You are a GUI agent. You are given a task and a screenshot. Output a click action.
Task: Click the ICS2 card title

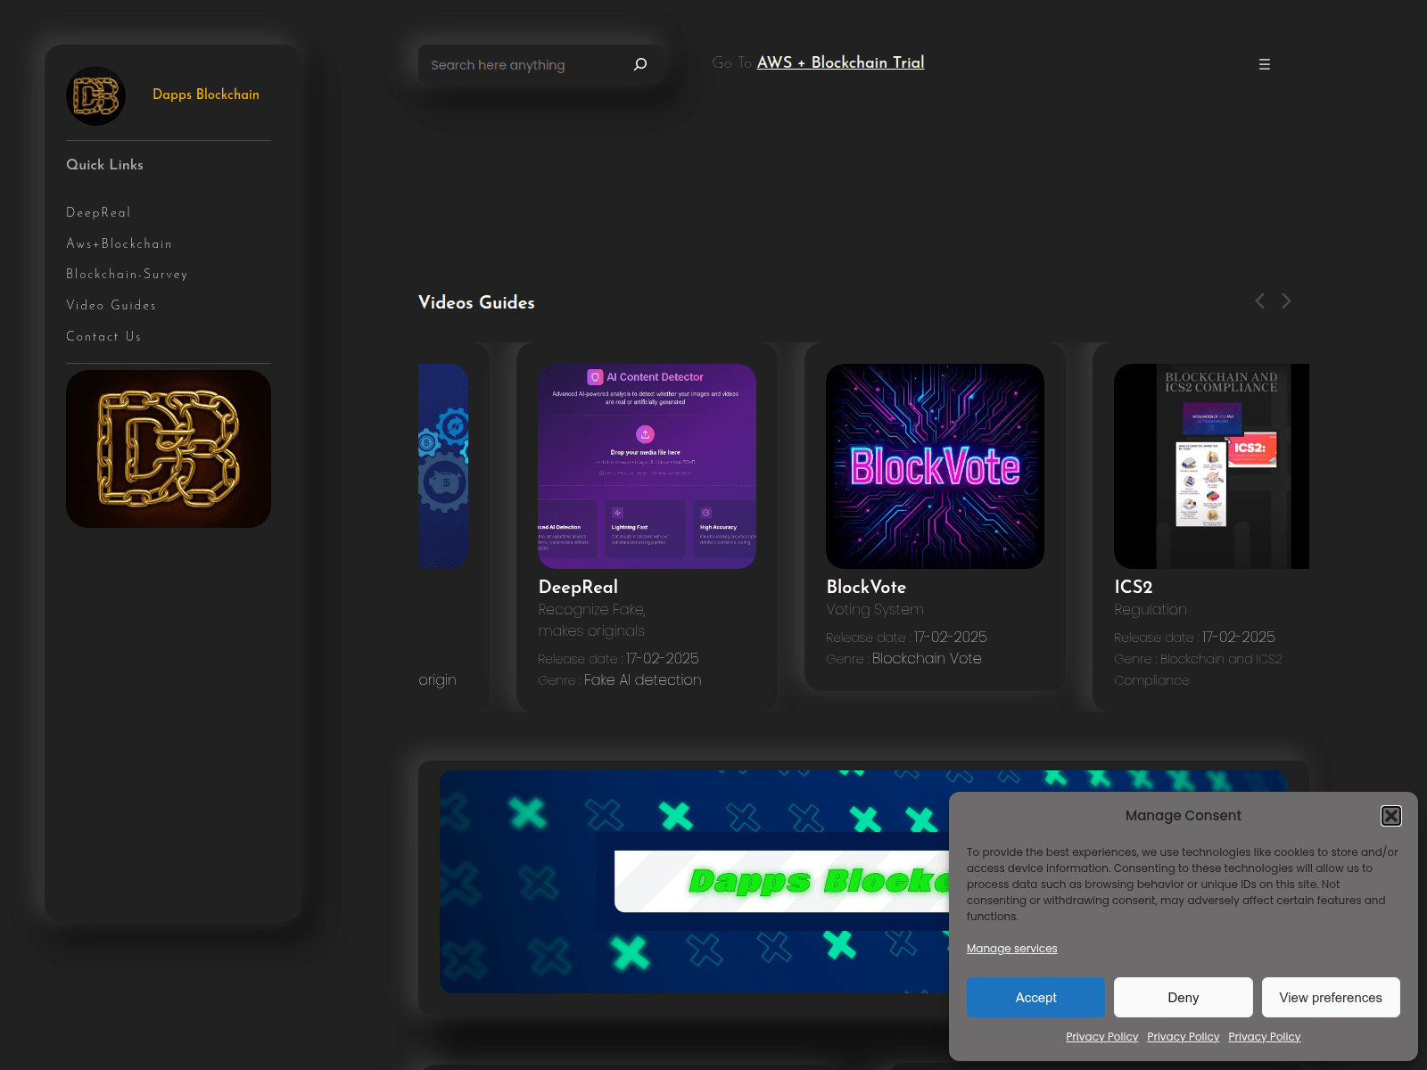[1133, 587]
